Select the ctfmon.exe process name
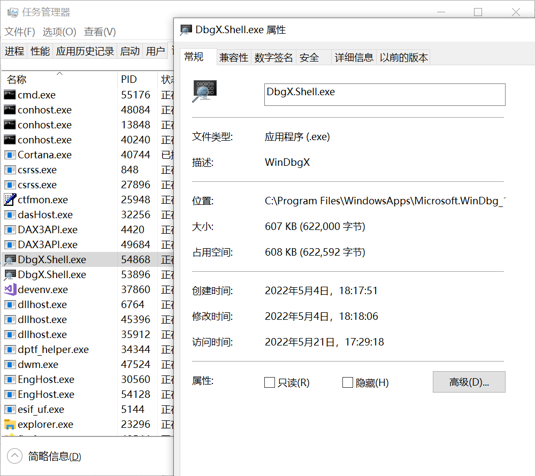The height and width of the screenshot is (476, 535). 43,199
